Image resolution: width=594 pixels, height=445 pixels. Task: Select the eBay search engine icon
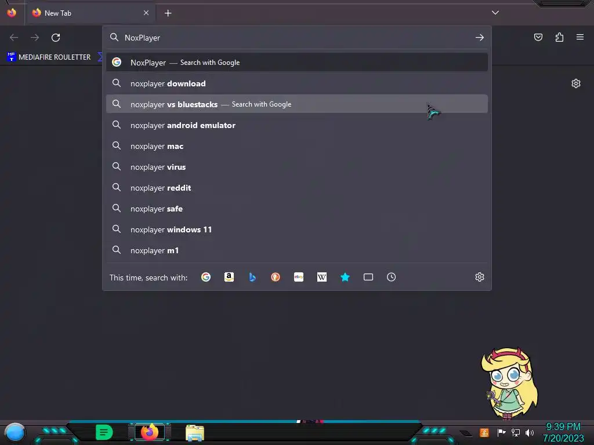(299, 277)
